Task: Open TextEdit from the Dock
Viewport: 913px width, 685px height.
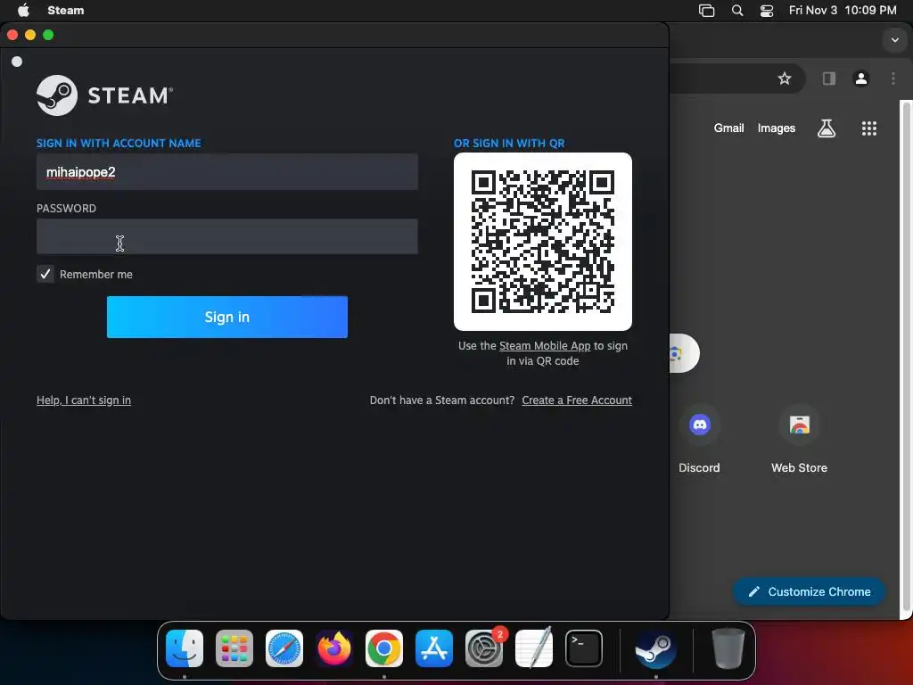Action: pos(534,648)
